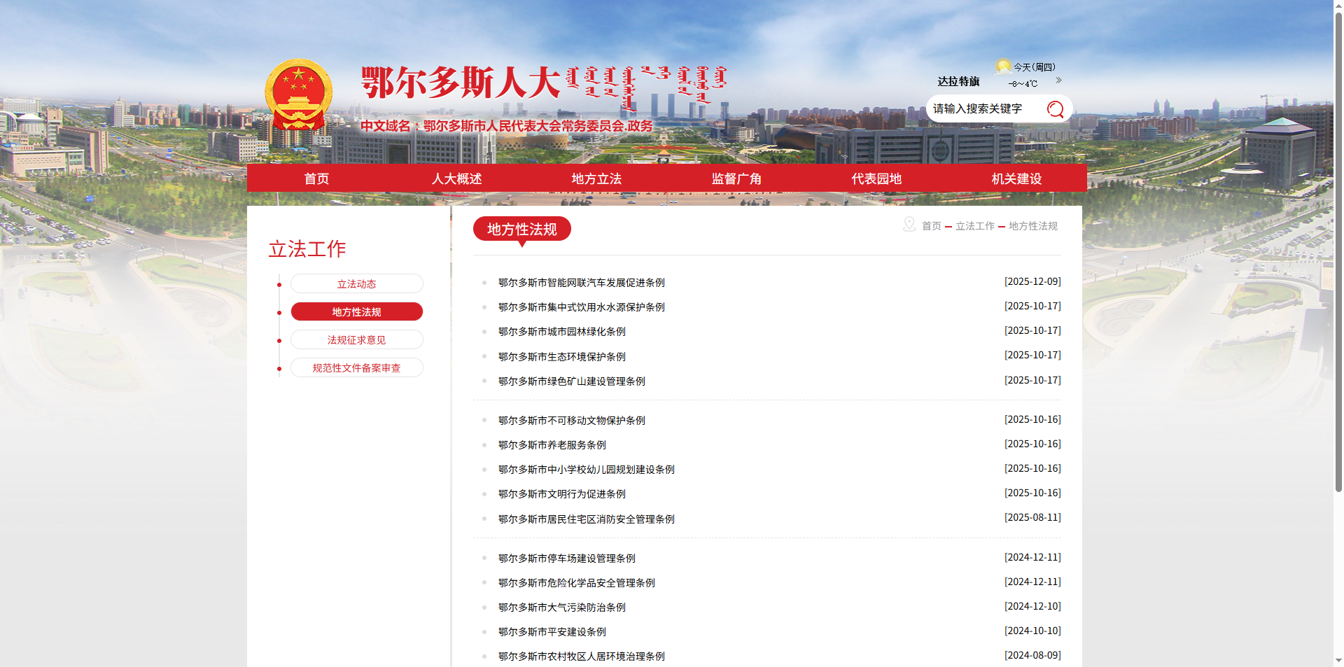Open 鄂尔多斯市不可移动文物保护条例
The width and height of the screenshot is (1344, 667).
[572, 421]
